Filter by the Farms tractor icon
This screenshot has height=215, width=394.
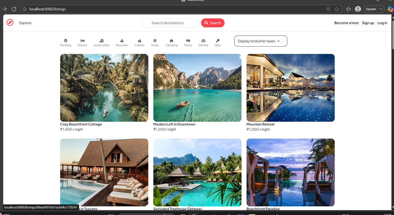188,42
